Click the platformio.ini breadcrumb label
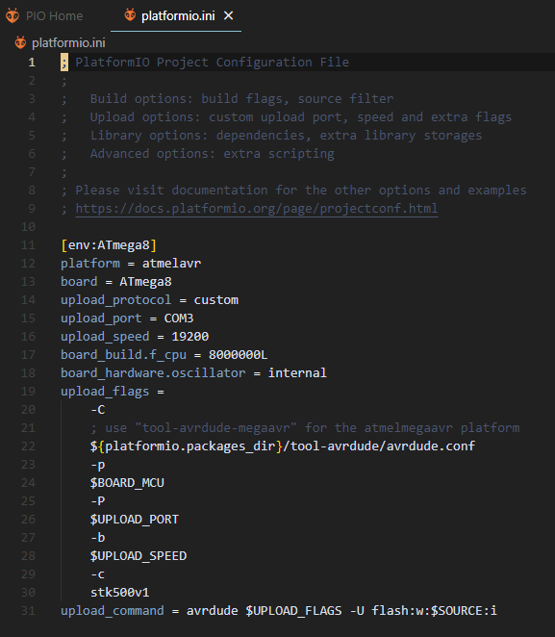 click(68, 42)
